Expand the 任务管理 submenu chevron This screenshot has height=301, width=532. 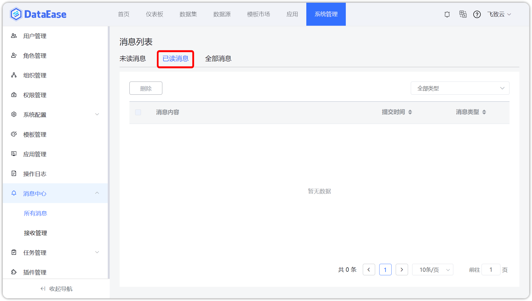pyautogui.click(x=97, y=252)
